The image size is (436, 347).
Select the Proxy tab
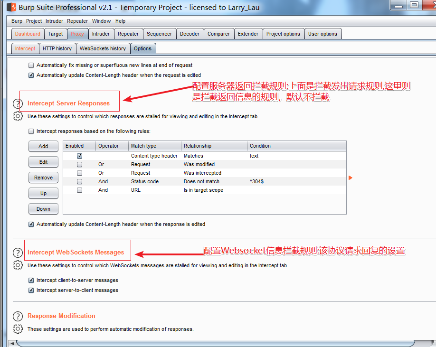tap(77, 34)
